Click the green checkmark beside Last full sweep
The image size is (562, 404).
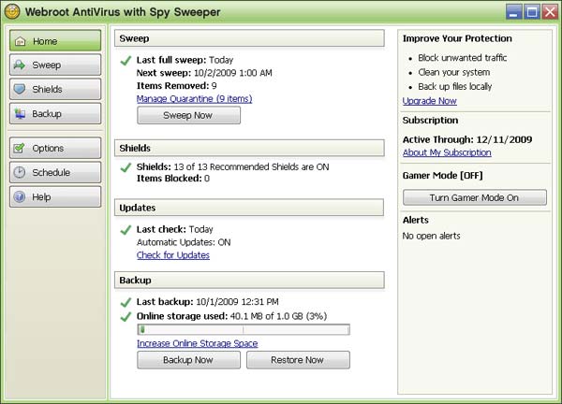[126, 61]
